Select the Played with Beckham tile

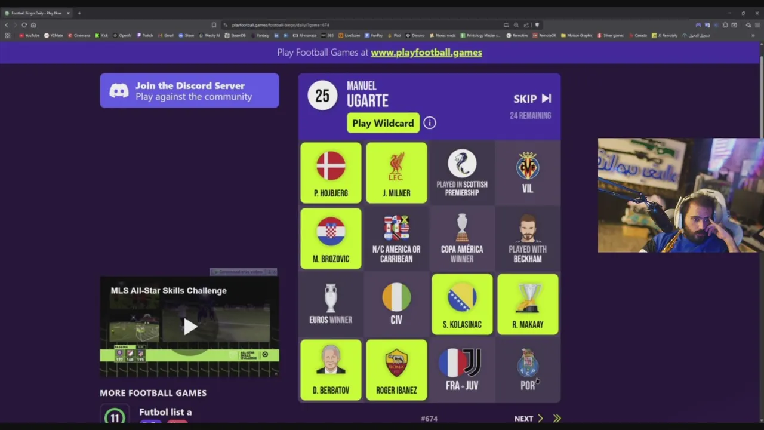(528, 239)
